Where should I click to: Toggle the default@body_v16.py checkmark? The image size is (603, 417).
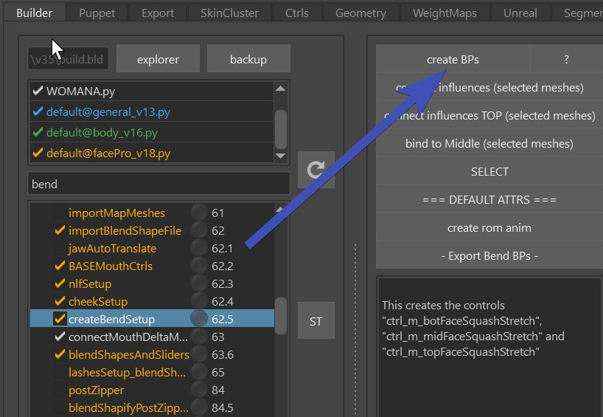[x=38, y=132]
